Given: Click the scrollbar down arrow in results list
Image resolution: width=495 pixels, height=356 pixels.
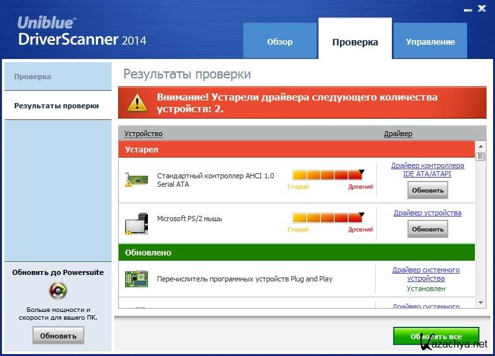Looking at the screenshot, I should [x=480, y=302].
